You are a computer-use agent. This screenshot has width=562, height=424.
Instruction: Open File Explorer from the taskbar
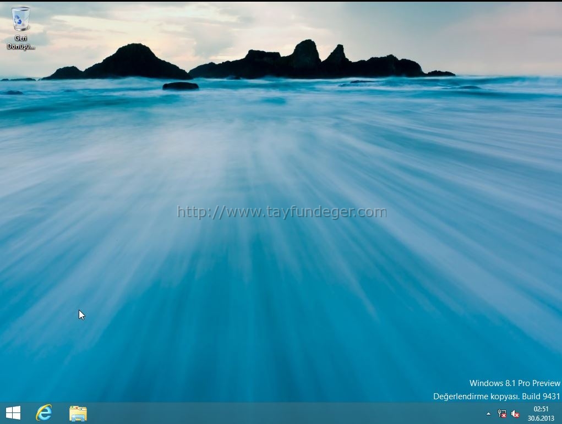coord(78,413)
